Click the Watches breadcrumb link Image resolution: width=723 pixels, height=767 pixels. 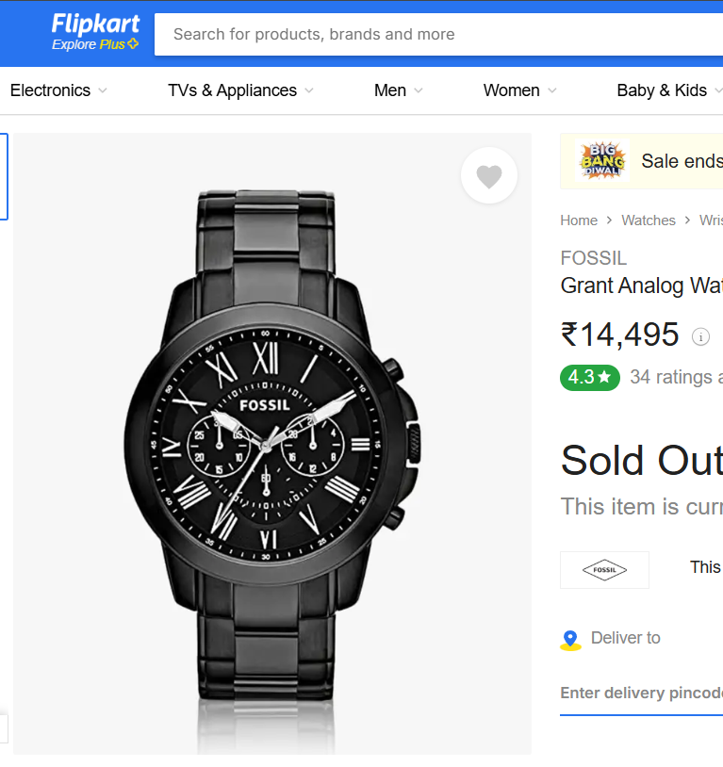pyautogui.click(x=649, y=220)
